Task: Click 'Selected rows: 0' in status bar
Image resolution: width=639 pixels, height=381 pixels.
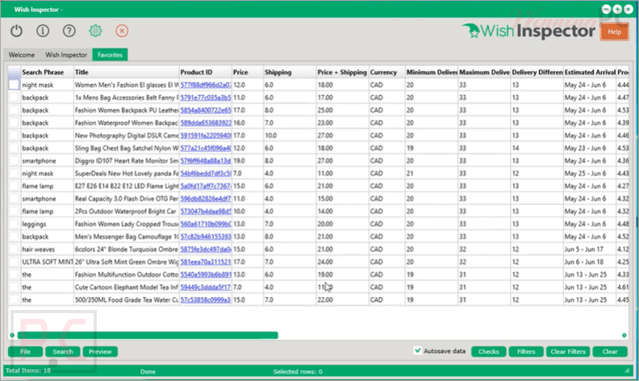Action: point(298,371)
